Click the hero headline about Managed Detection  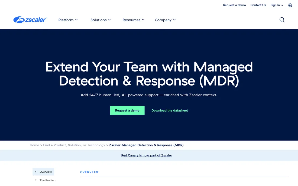coord(149,74)
